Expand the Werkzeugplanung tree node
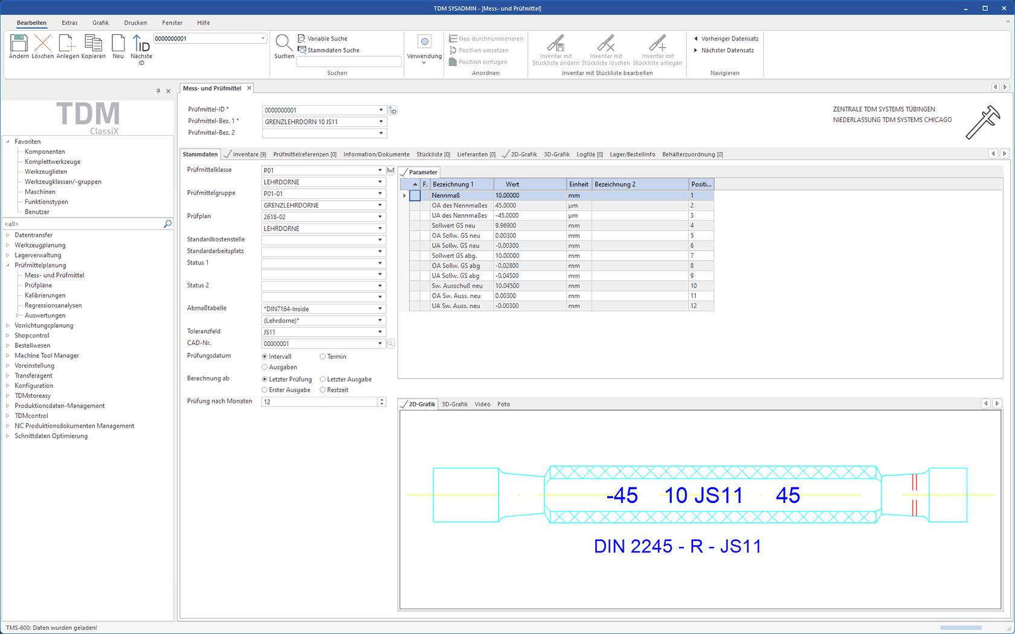This screenshot has width=1015, height=634. 8,245
